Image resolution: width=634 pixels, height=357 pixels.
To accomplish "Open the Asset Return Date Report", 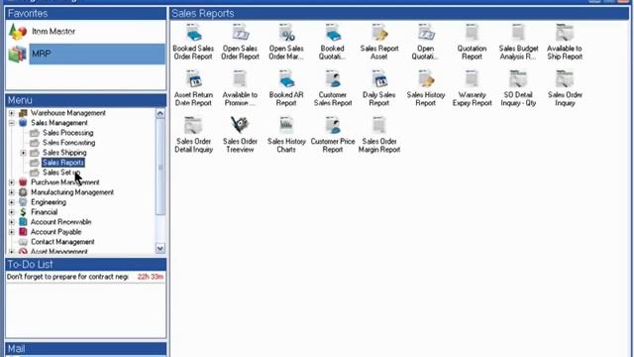I will click(193, 88).
